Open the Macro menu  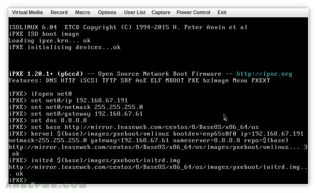click(83, 12)
